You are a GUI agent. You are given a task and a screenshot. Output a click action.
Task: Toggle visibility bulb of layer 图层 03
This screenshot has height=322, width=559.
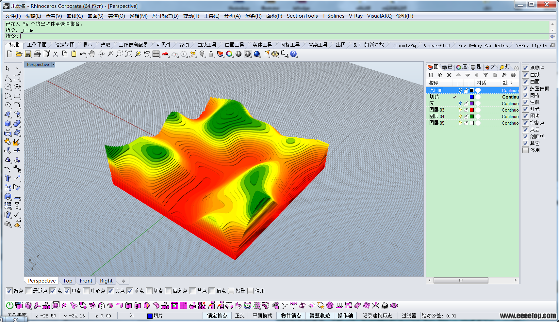click(x=460, y=110)
